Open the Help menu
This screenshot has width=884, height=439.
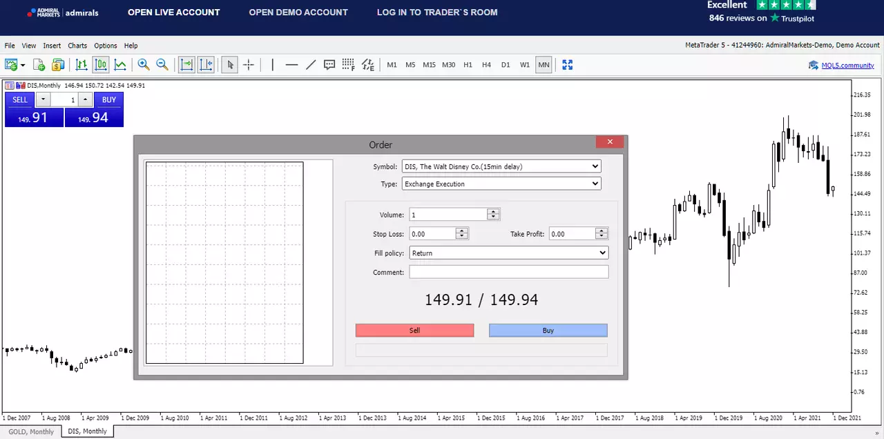pyautogui.click(x=131, y=46)
